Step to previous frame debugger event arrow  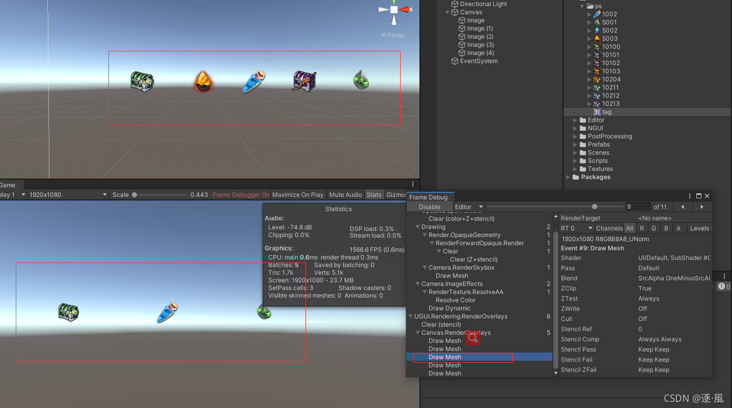coord(683,207)
